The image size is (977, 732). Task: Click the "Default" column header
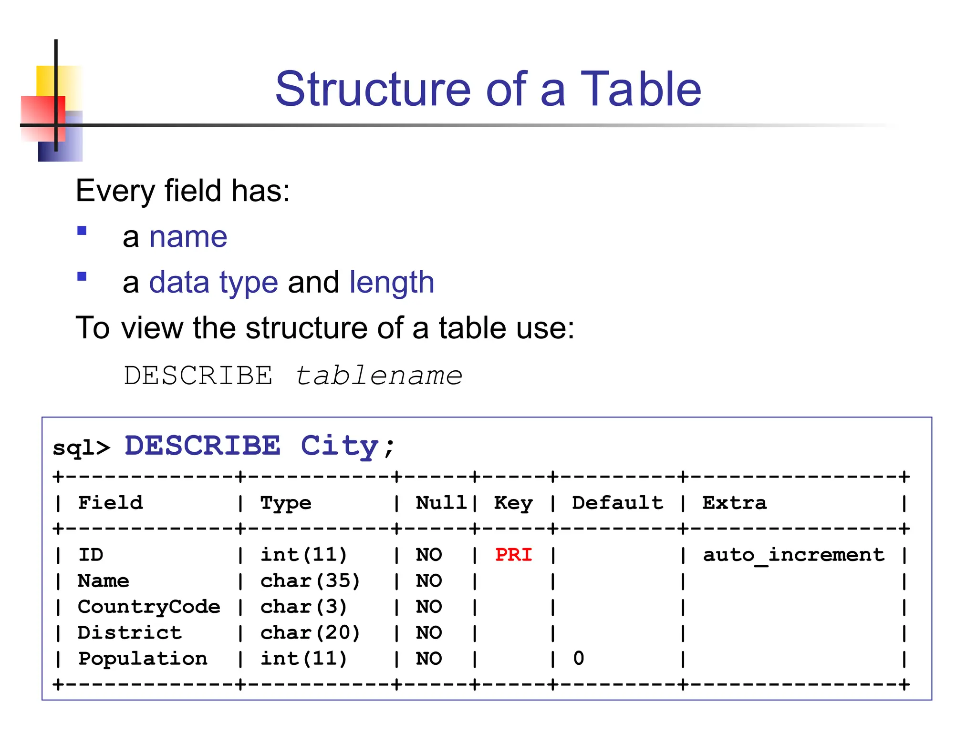pos(617,503)
